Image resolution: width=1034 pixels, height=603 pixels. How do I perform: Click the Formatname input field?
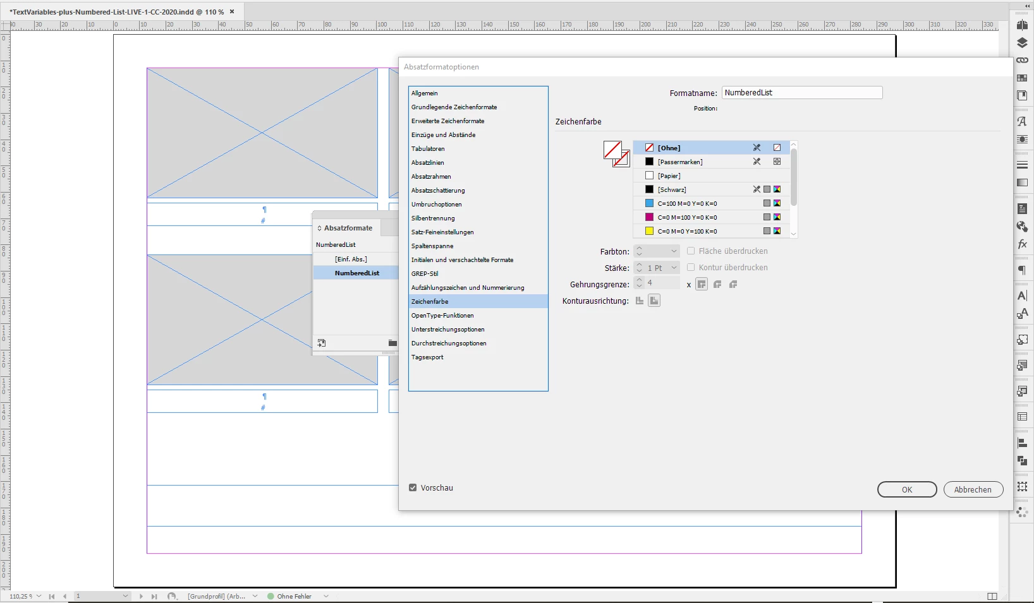point(802,92)
